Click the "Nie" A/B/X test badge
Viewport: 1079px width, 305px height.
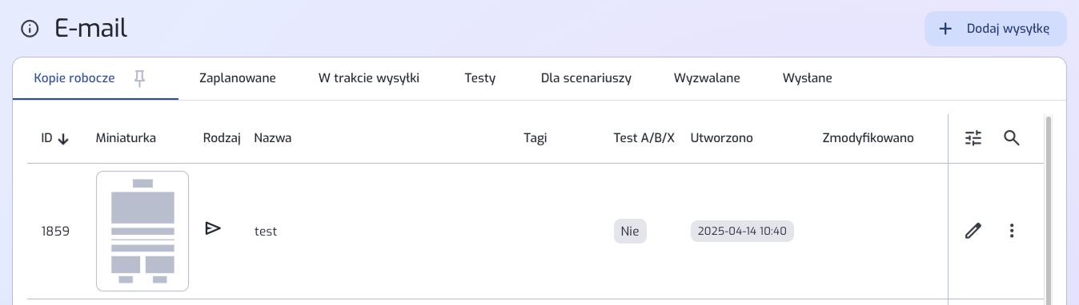(x=630, y=231)
